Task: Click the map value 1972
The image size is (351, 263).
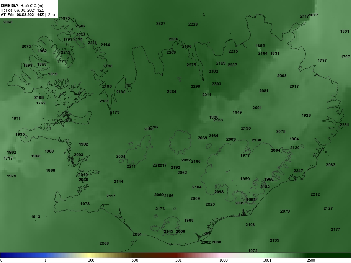Action: click(253, 251)
